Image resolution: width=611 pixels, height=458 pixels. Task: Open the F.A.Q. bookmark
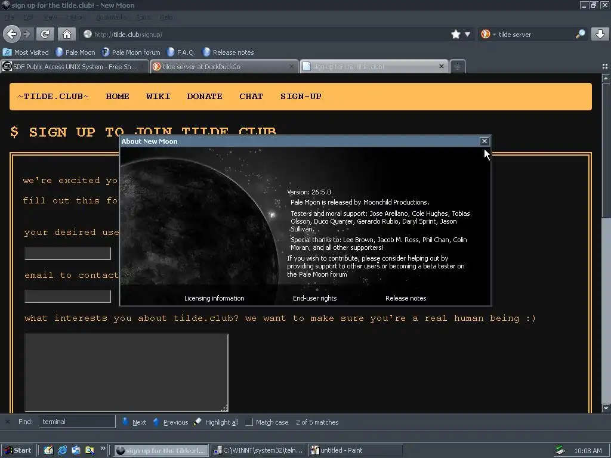click(181, 52)
